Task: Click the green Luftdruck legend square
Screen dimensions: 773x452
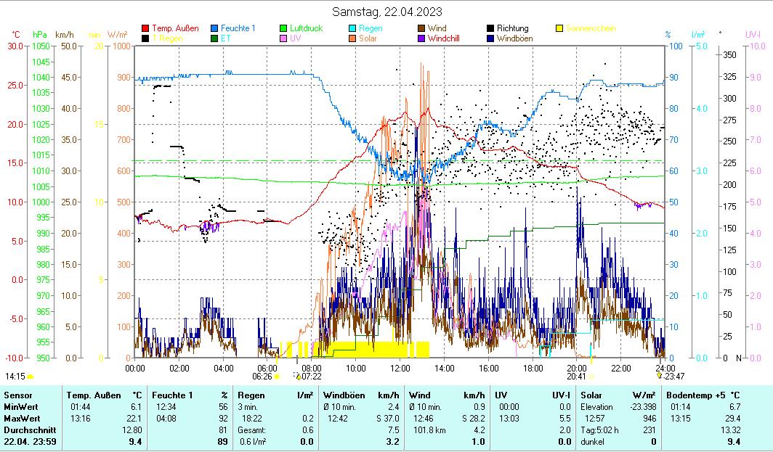Action: 283,28
